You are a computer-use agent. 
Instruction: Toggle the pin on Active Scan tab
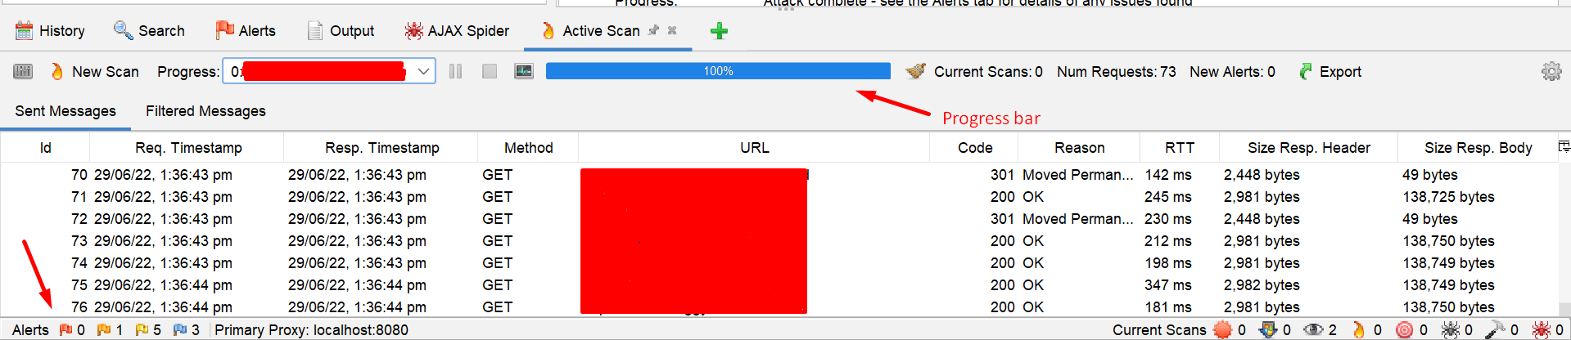653,30
